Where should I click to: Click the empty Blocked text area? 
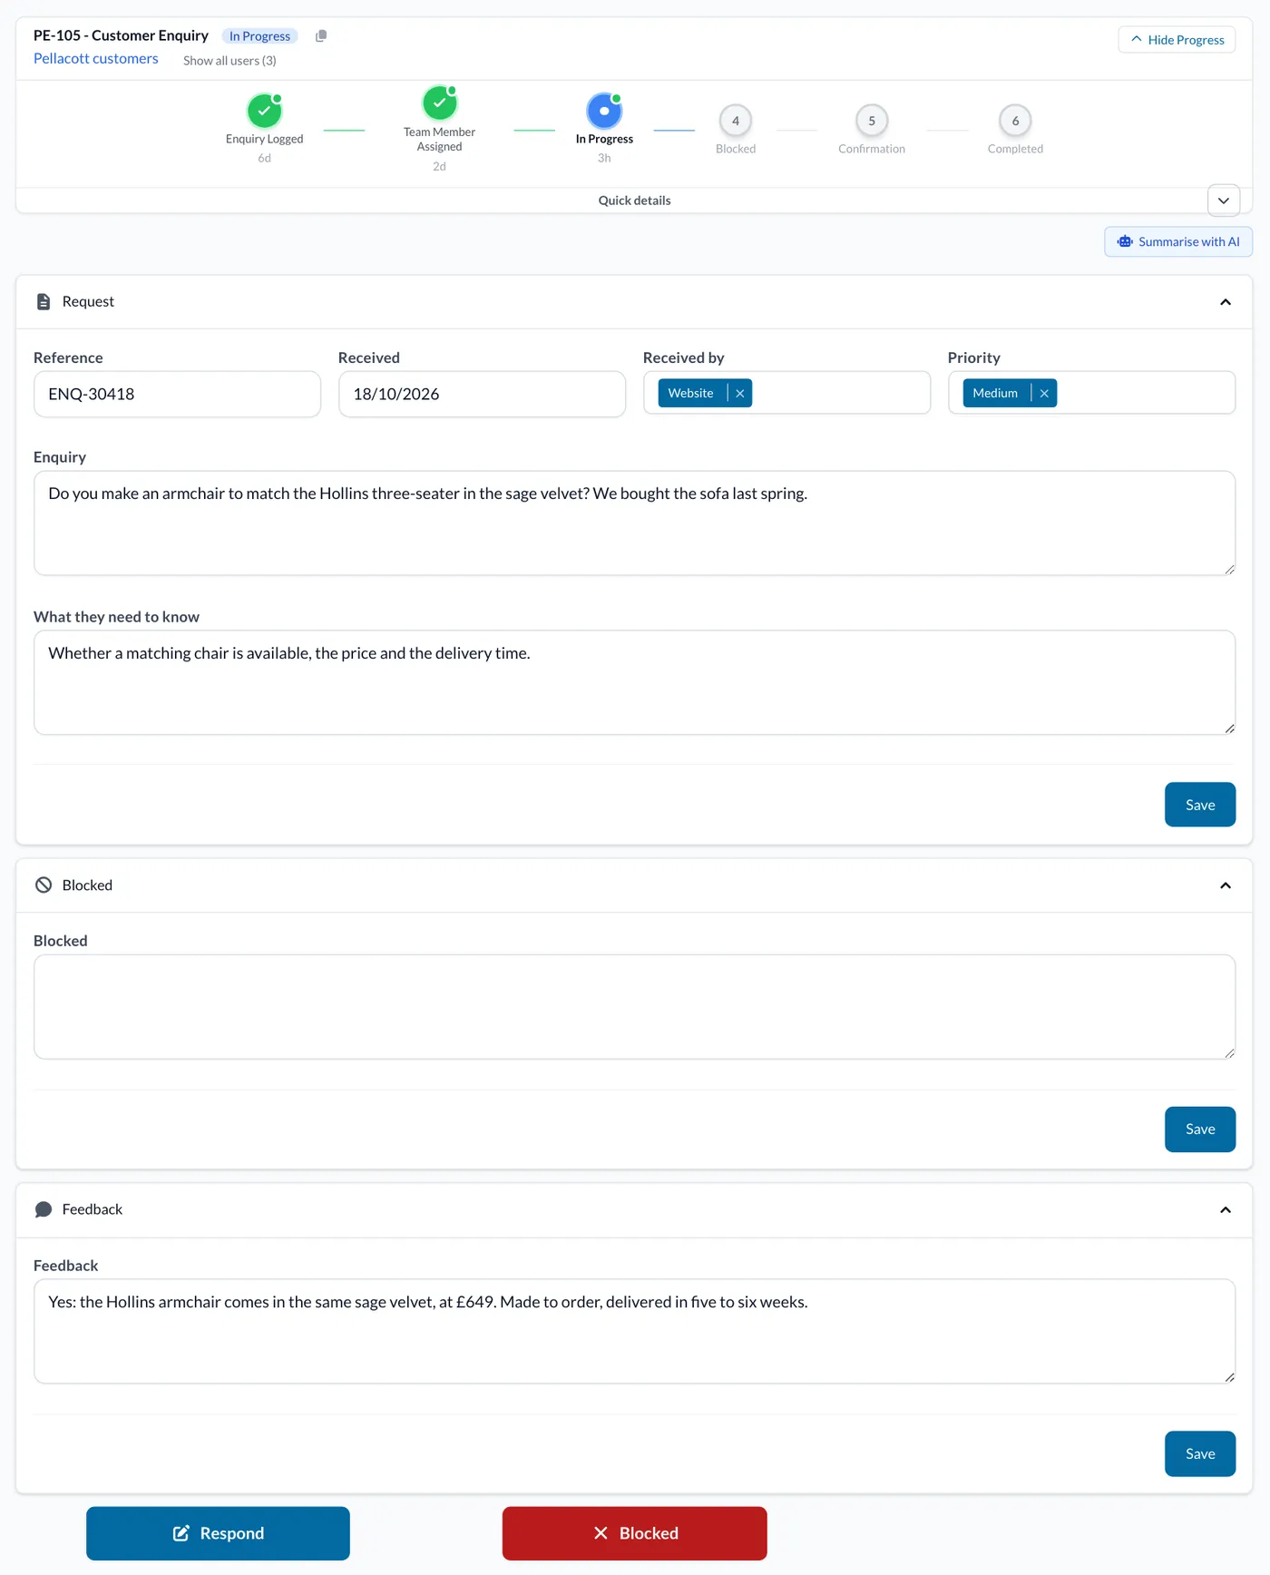(634, 1007)
